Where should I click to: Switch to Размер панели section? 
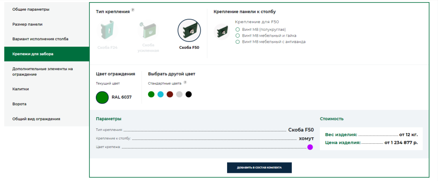(27, 24)
